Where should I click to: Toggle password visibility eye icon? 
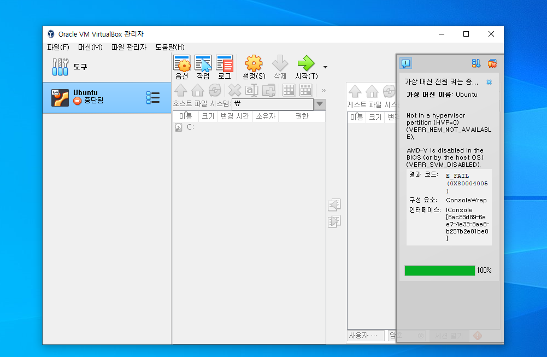point(421,336)
